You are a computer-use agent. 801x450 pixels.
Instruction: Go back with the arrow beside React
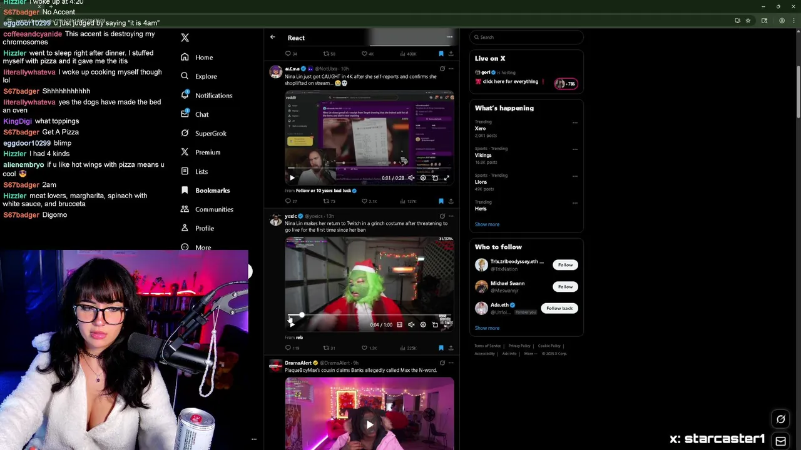click(273, 37)
